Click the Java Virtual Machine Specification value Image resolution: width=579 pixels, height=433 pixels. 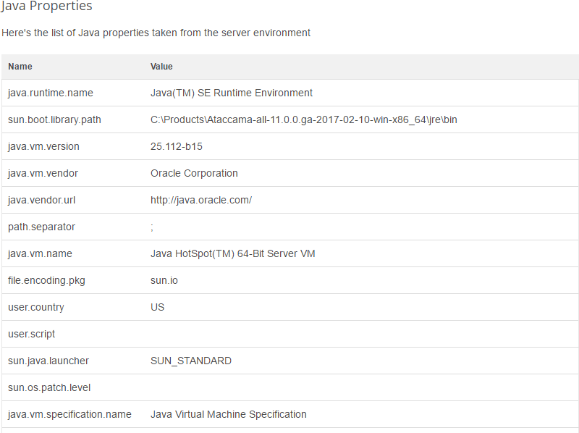point(229,414)
